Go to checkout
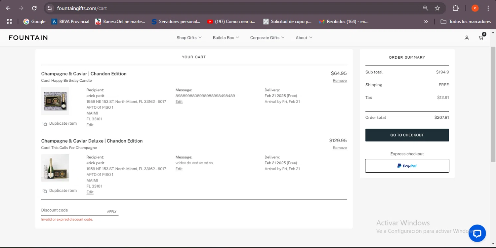The image size is (496, 248). tap(407, 135)
